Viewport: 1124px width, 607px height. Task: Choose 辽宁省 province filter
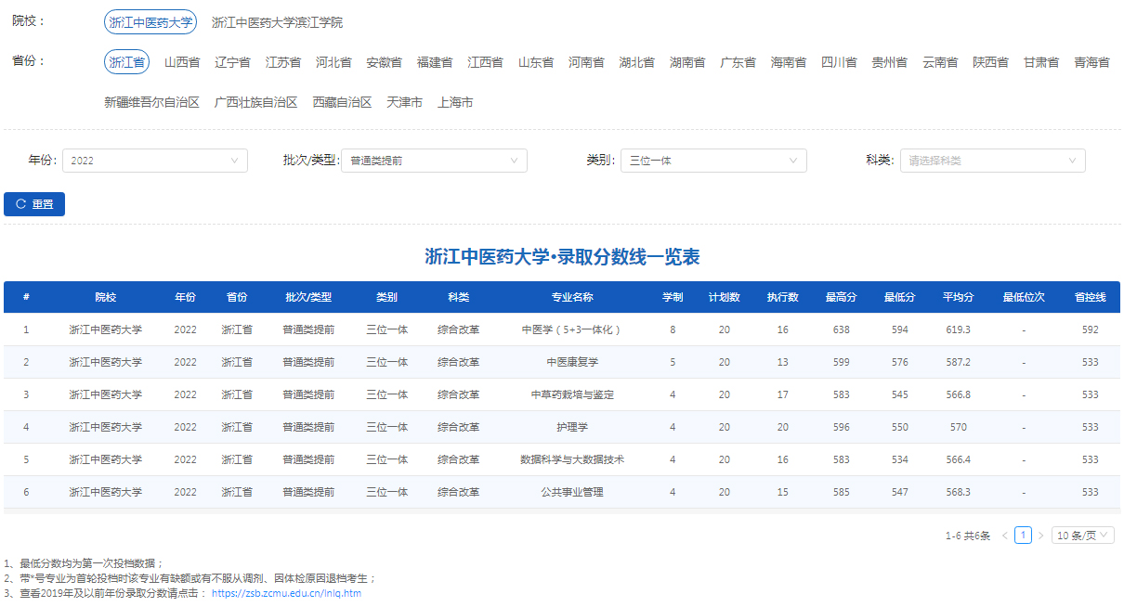click(x=232, y=62)
